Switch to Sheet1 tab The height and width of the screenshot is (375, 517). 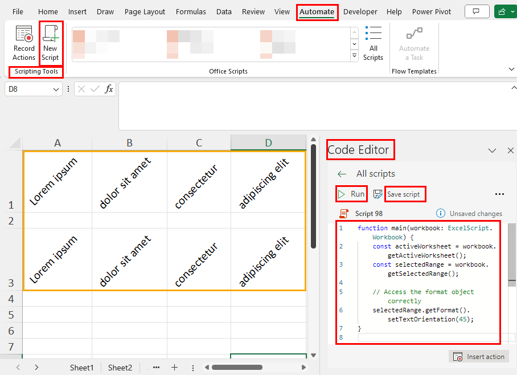81,368
